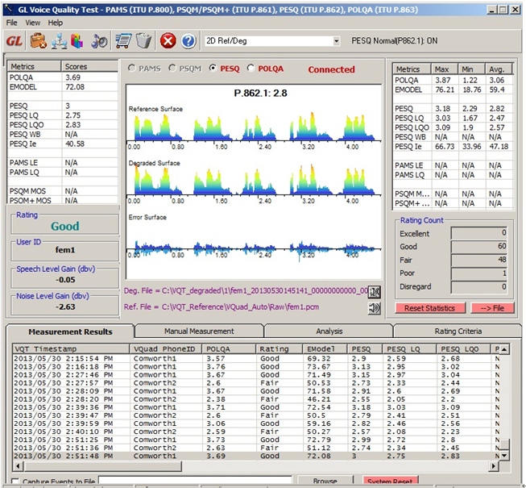The width and height of the screenshot is (526, 488).
Task: Click the degraded file waveform icon
Action: (x=374, y=291)
